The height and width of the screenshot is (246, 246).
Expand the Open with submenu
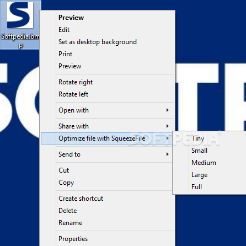pos(108,110)
